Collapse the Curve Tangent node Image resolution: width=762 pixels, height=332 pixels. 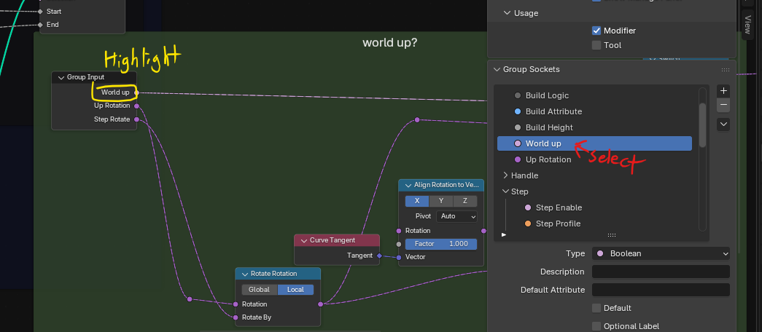(304, 240)
